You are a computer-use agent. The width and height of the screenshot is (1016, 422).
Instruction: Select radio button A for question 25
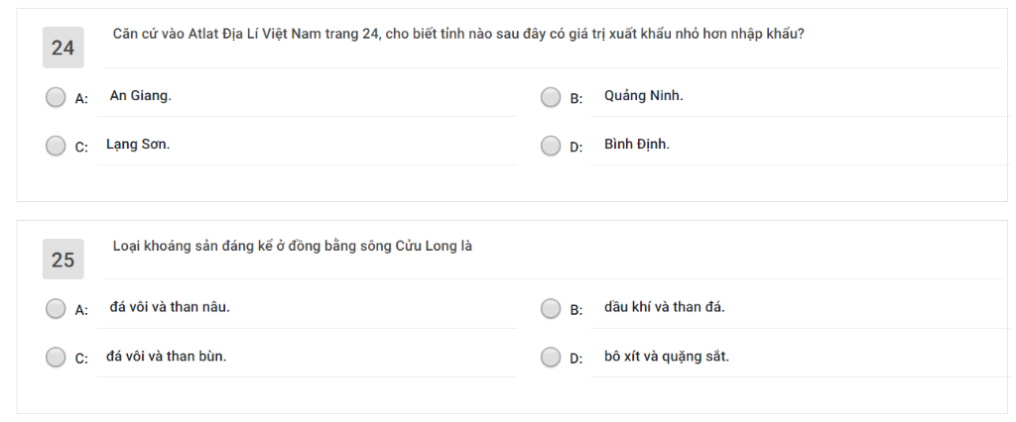(56, 309)
